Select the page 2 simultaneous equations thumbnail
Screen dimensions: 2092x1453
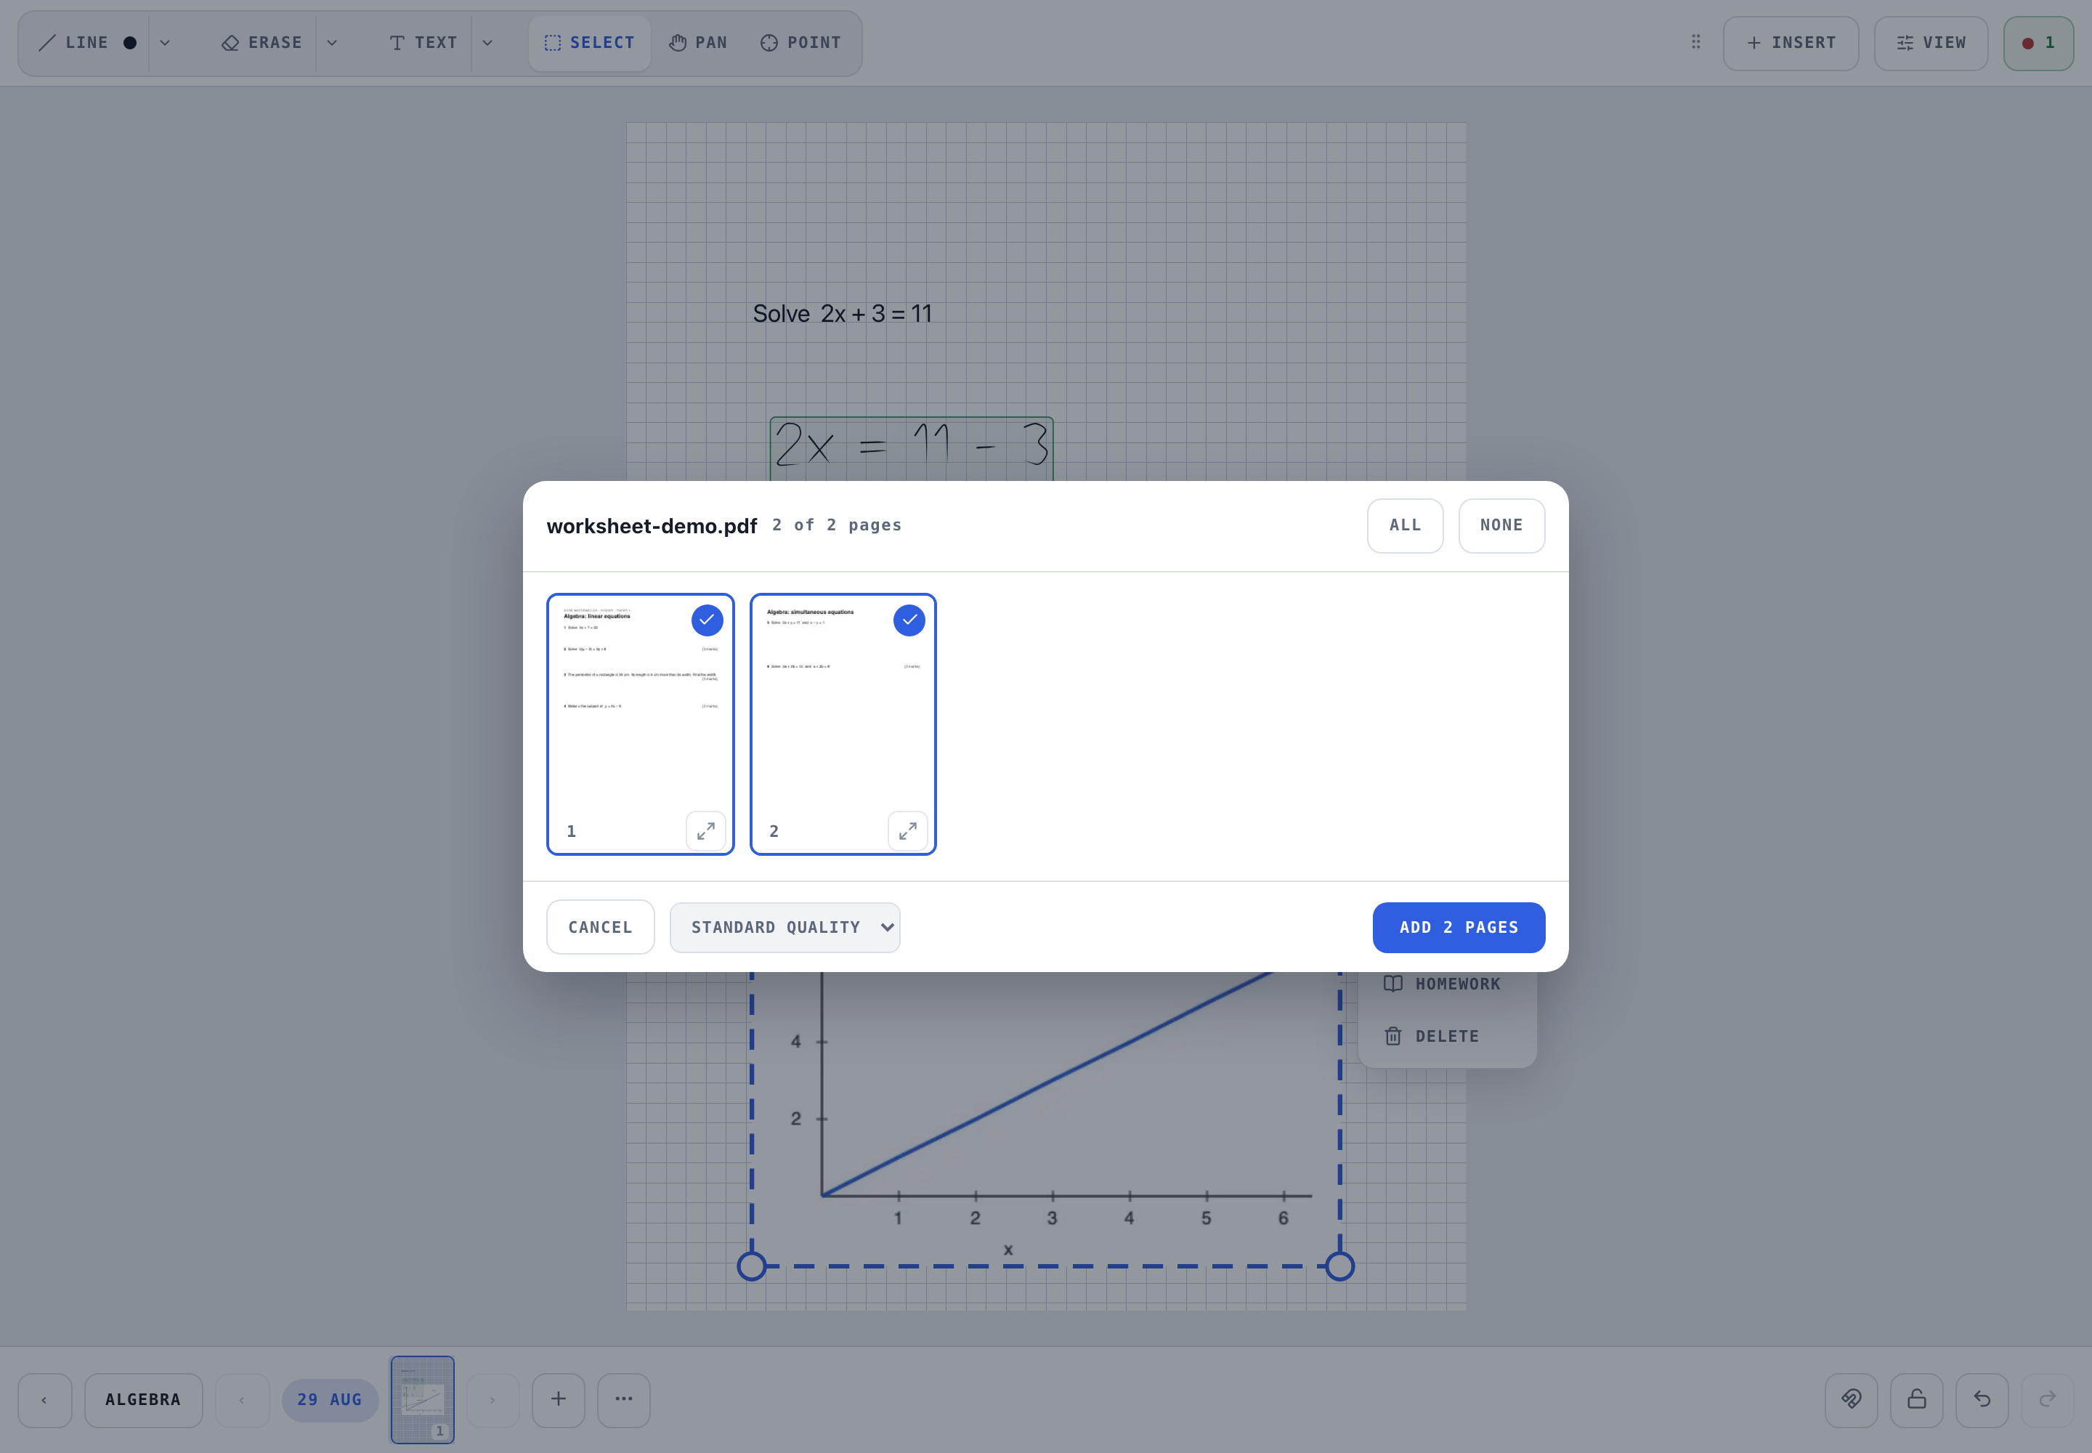843,724
